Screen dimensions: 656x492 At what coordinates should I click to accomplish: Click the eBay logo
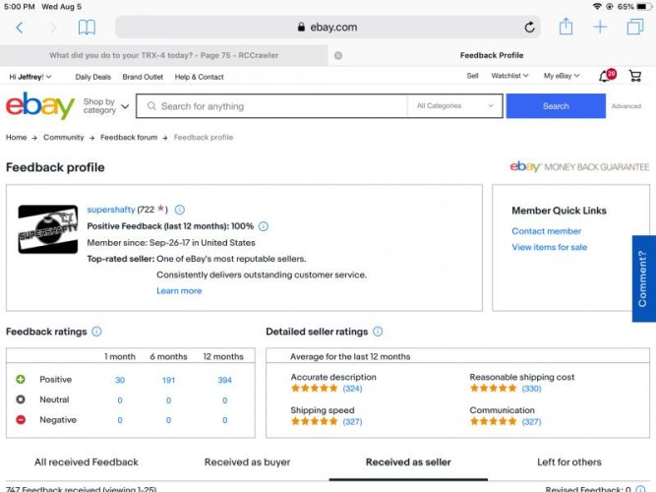pos(40,105)
